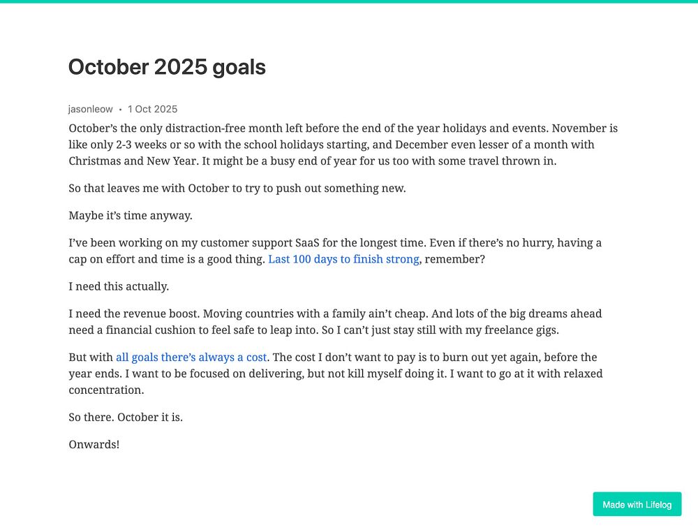The height and width of the screenshot is (530, 698).
Task: Click the line "I need this actually."
Action: (x=119, y=286)
